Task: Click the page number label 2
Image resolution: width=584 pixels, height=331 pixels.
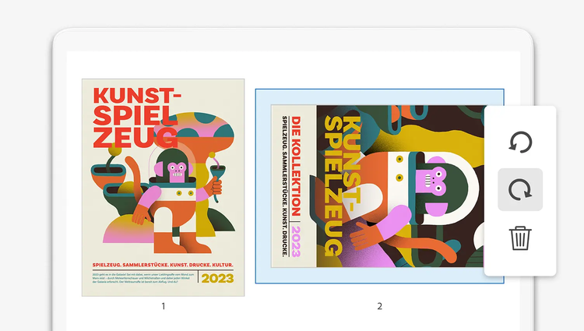Action: (379, 306)
